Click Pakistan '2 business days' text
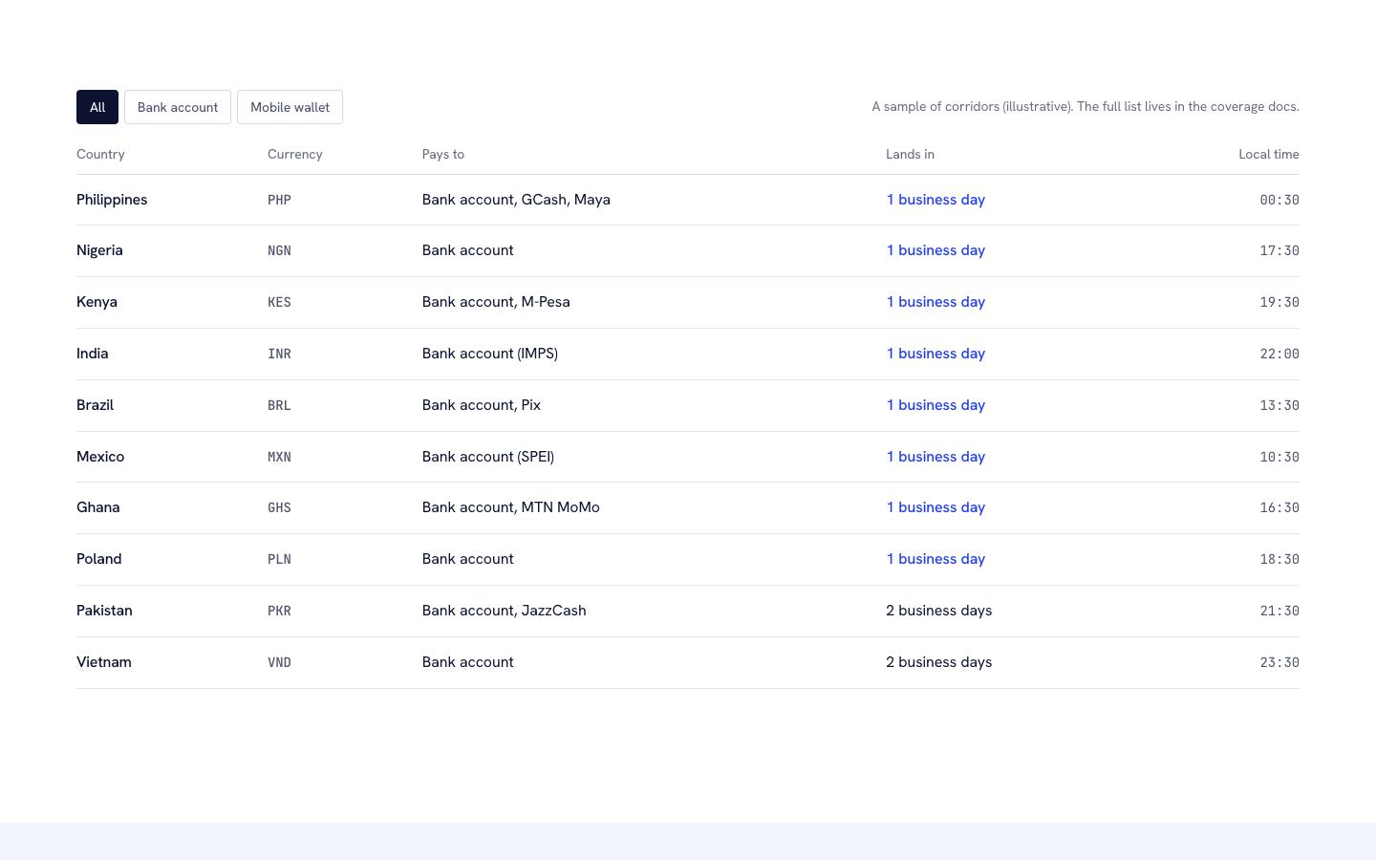Screen dimensions: 1376x860 [x=939, y=611]
